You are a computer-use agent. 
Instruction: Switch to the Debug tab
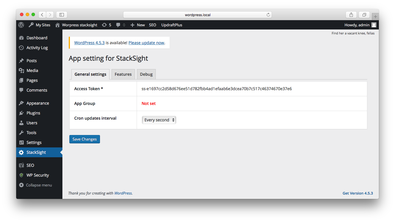(146, 74)
